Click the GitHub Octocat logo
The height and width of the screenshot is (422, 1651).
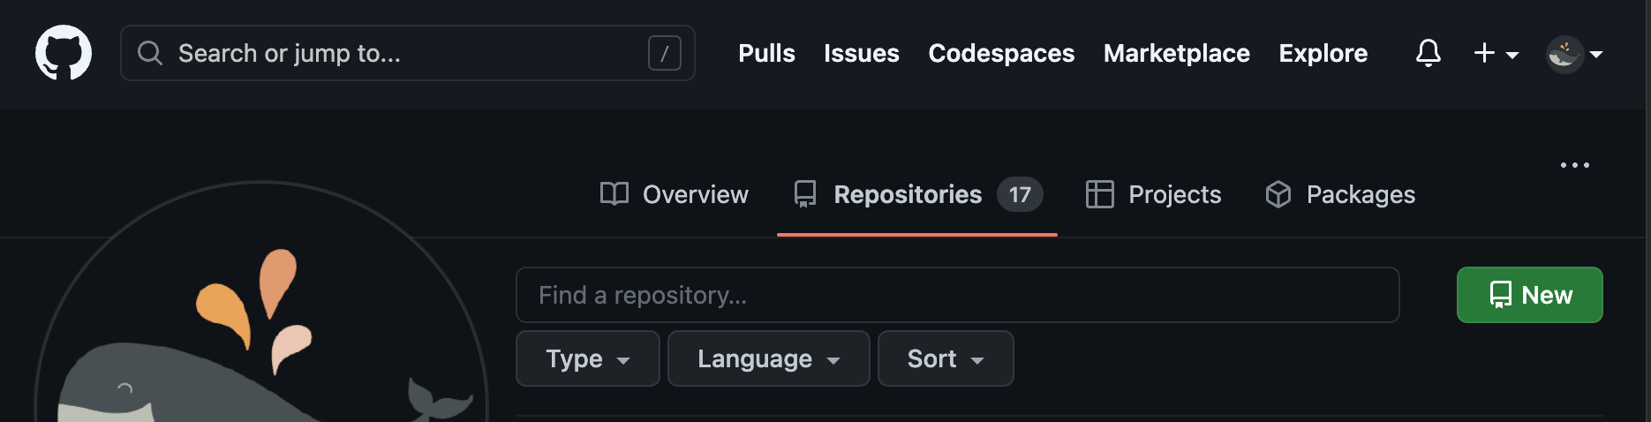tap(64, 53)
